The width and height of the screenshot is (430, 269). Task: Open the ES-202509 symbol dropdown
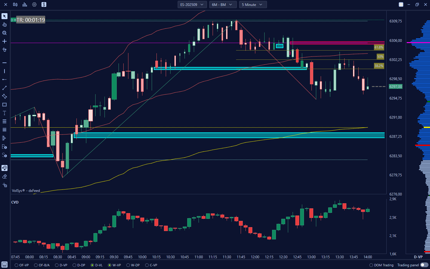(192, 4)
